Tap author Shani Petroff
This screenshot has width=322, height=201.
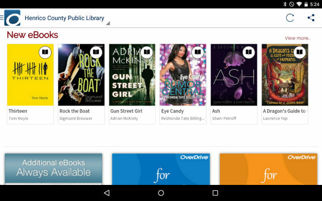click(224, 119)
